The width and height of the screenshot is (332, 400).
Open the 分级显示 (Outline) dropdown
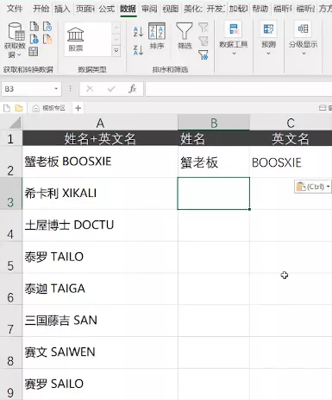coord(304,39)
